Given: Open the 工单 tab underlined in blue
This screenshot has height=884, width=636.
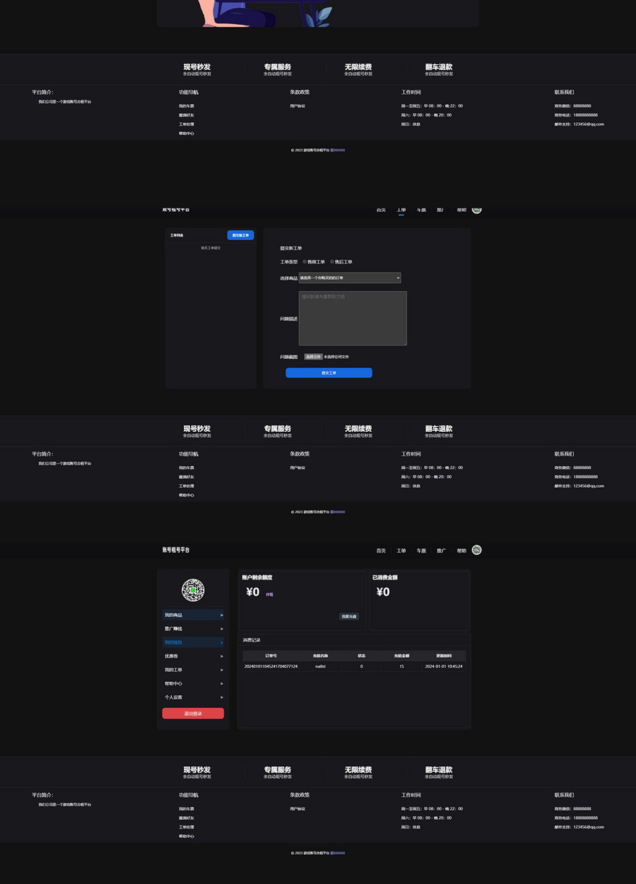Looking at the screenshot, I should 401,210.
